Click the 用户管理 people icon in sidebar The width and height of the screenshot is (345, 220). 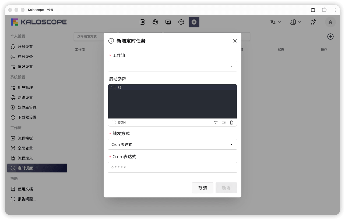coord(13,88)
